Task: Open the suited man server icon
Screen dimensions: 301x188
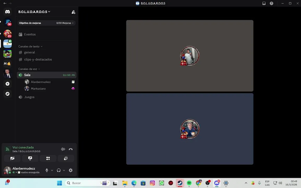Action: point(8,74)
